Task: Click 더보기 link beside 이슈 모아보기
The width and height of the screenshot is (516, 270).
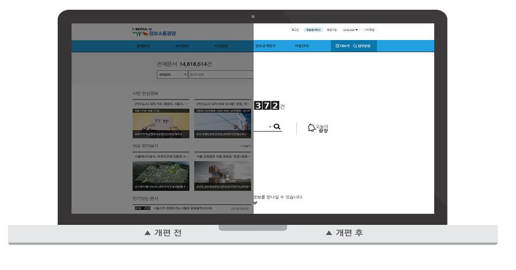Action: point(245,146)
